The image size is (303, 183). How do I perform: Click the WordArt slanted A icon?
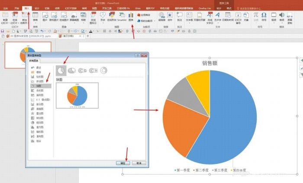(x=218, y=16)
